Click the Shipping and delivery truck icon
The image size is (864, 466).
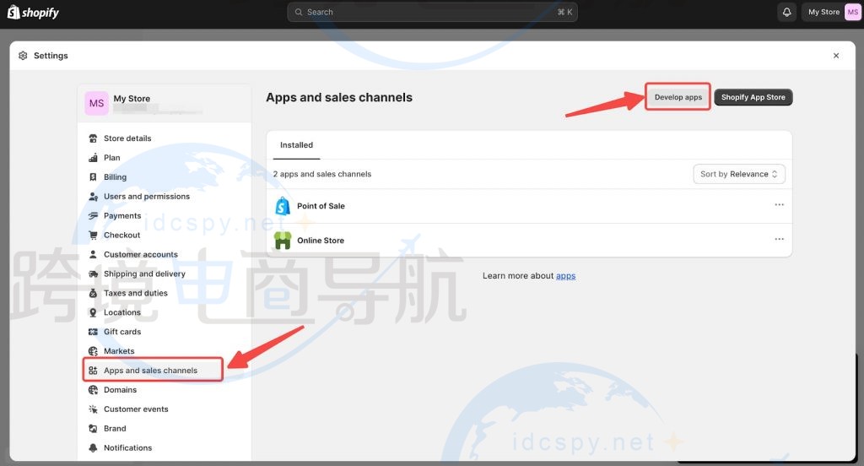click(93, 274)
